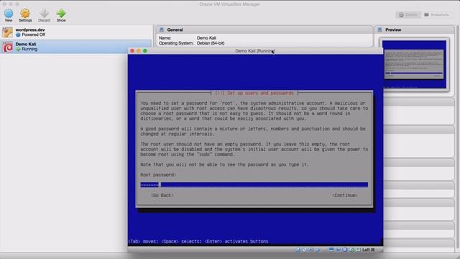Click green video capture icon in VM status bar
Image resolution: width=460 pixels, height=259 pixels.
click(352, 250)
